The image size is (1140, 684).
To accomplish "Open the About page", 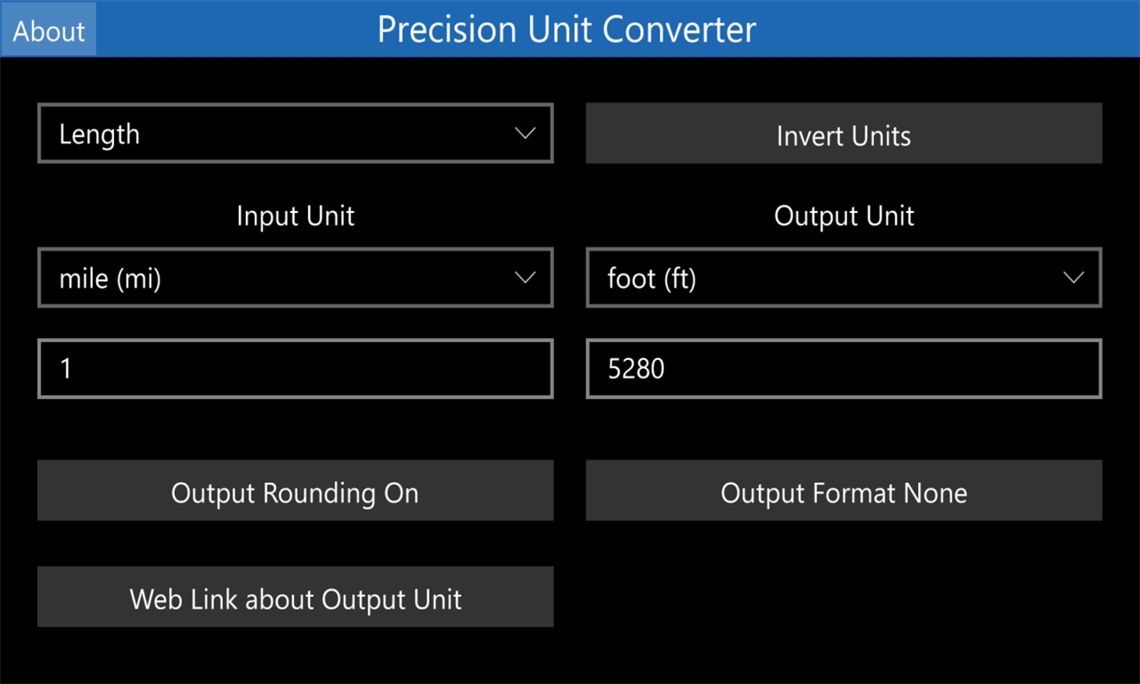I will (49, 30).
